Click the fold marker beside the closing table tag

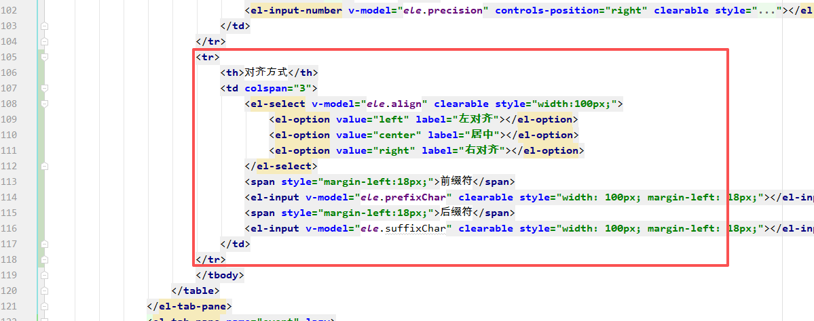pyautogui.click(x=45, y=291)
